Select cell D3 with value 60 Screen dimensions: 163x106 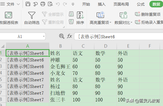pos(106,66)
